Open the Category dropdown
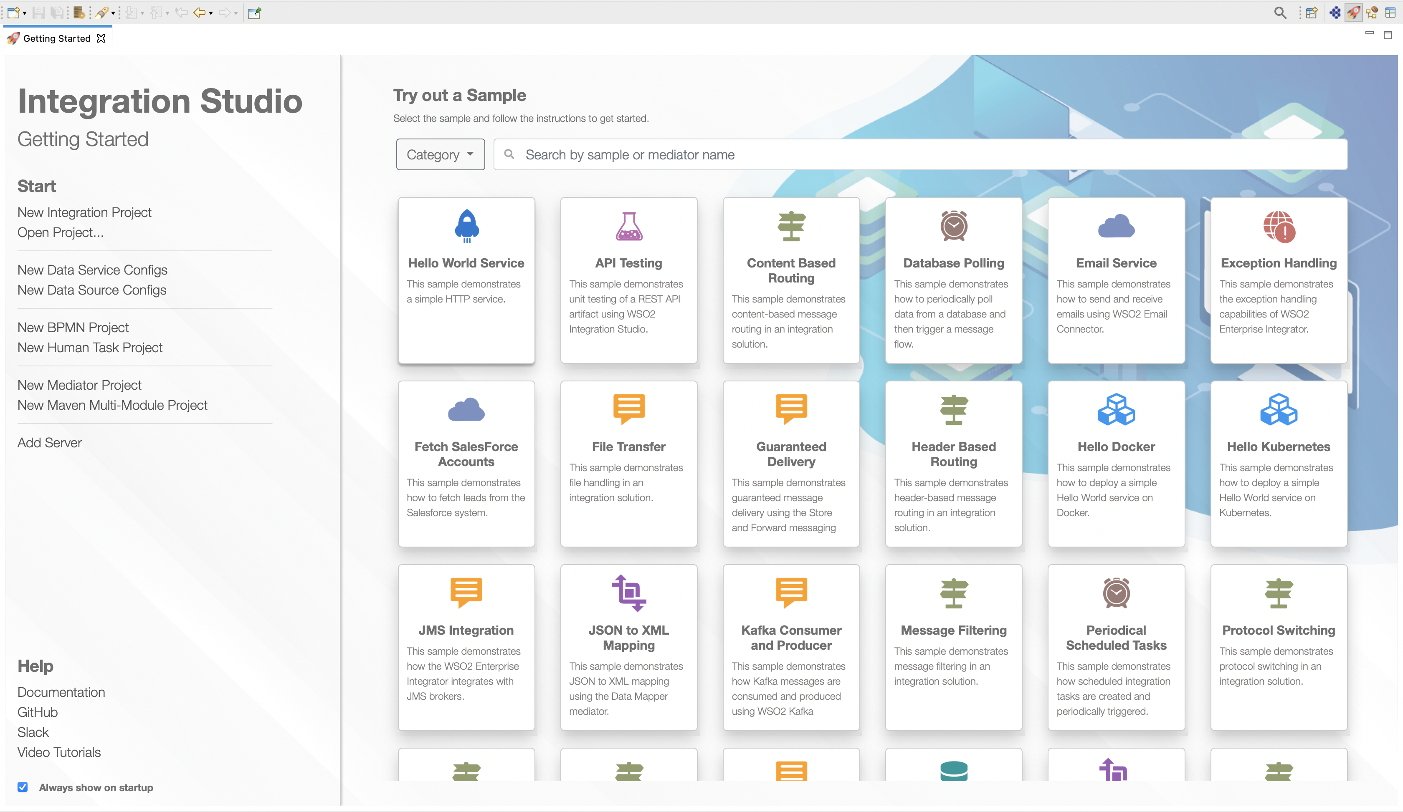The width and height of the screenshot is (1403, 812). point(441,154)
